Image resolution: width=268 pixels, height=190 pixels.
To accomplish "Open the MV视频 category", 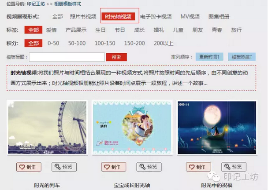I will coord(190,17).
